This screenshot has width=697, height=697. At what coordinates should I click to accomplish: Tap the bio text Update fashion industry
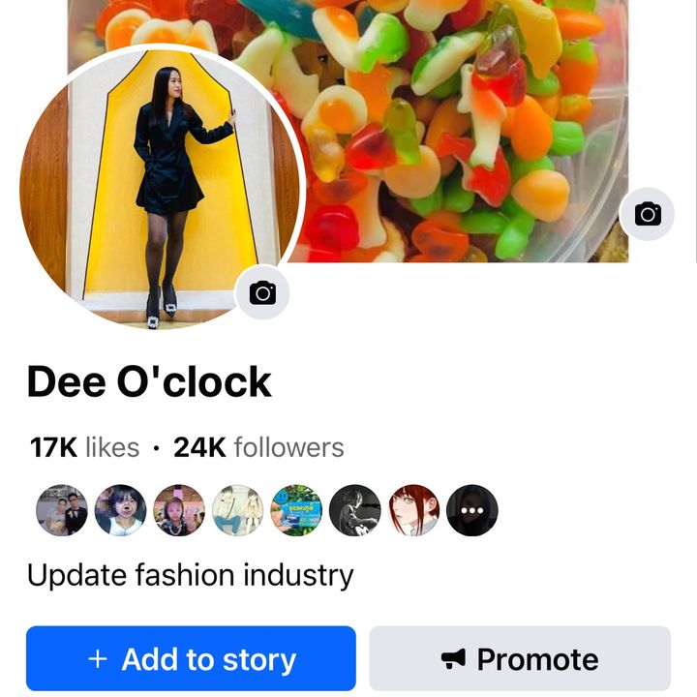[190, 575]
